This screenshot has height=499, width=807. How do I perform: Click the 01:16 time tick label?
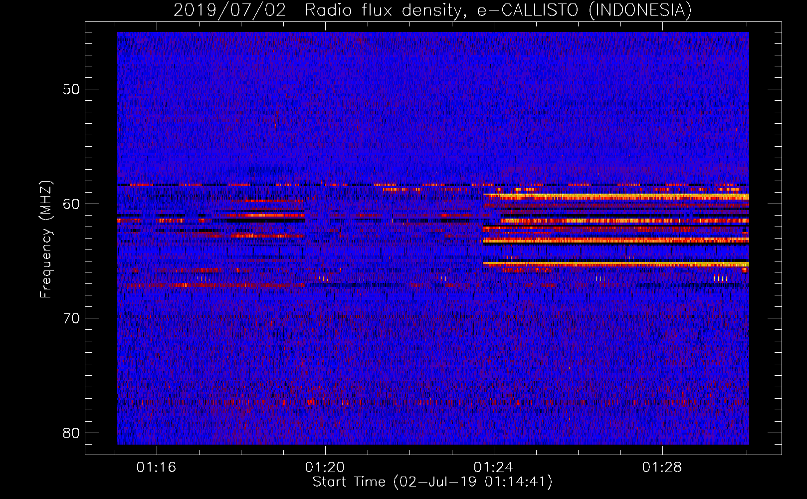point(157,468)
